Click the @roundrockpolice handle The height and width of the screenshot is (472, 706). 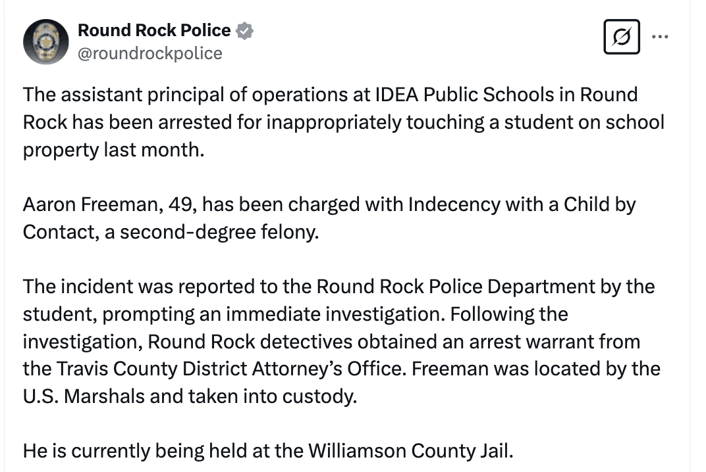tap(150, 53)
